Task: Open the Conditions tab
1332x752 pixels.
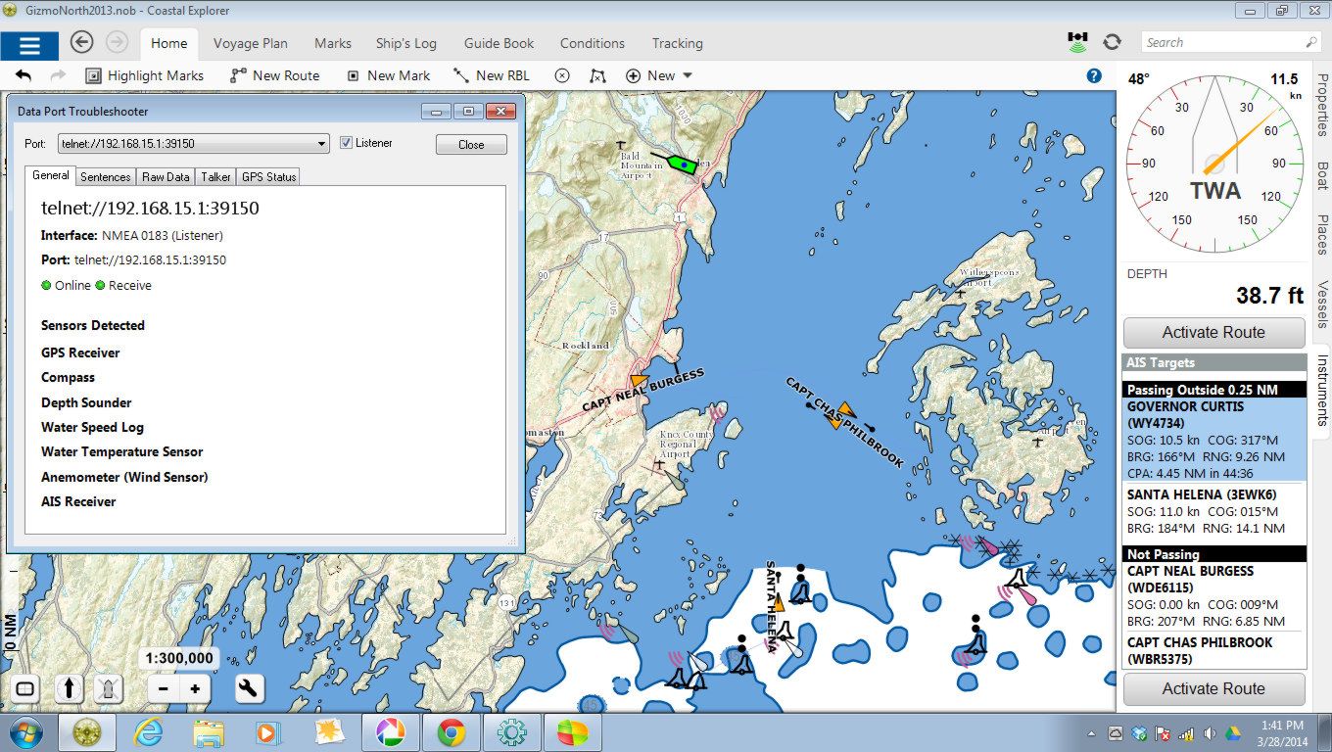Action: coord(593,43)
